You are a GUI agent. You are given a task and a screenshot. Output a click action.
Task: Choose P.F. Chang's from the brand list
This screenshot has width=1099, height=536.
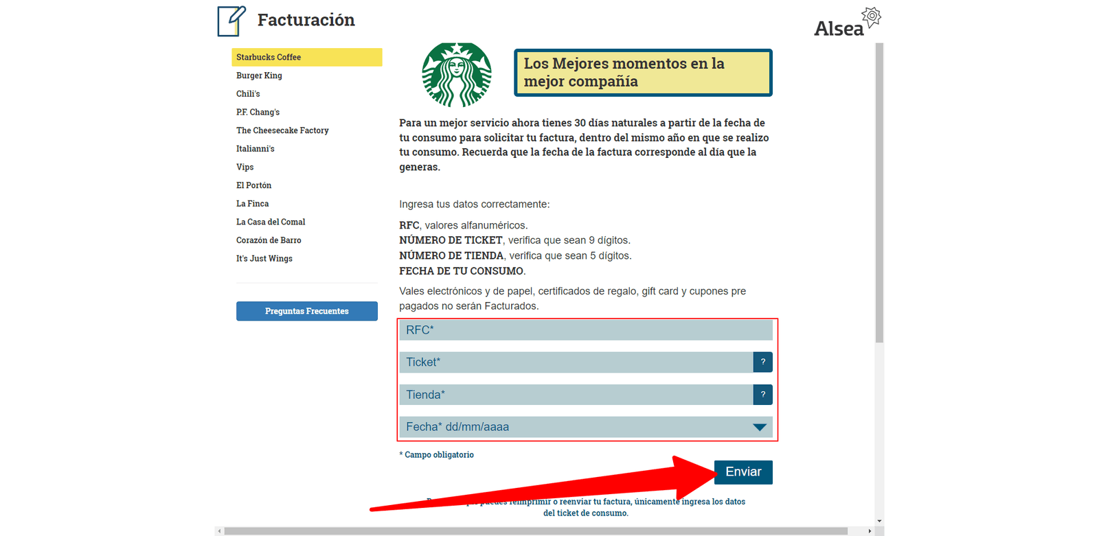click(x=258, y=112)
